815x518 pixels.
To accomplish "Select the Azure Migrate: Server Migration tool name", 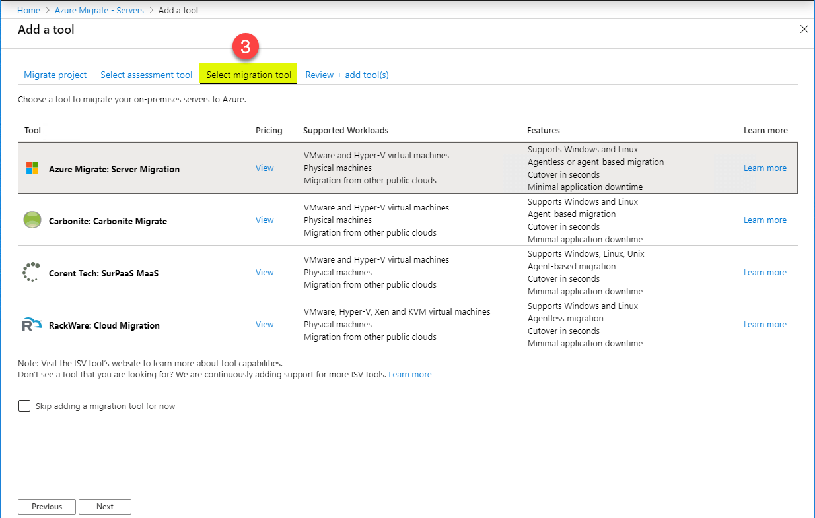I will [114, 169].
